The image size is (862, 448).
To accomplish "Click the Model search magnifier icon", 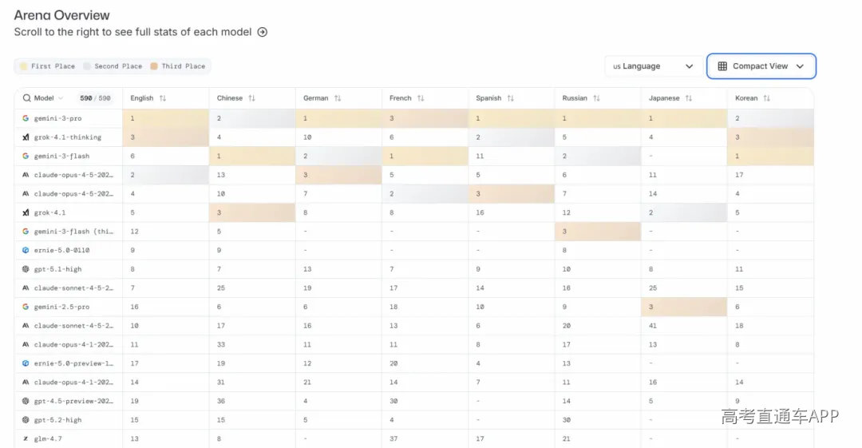I will click(26, 98).
